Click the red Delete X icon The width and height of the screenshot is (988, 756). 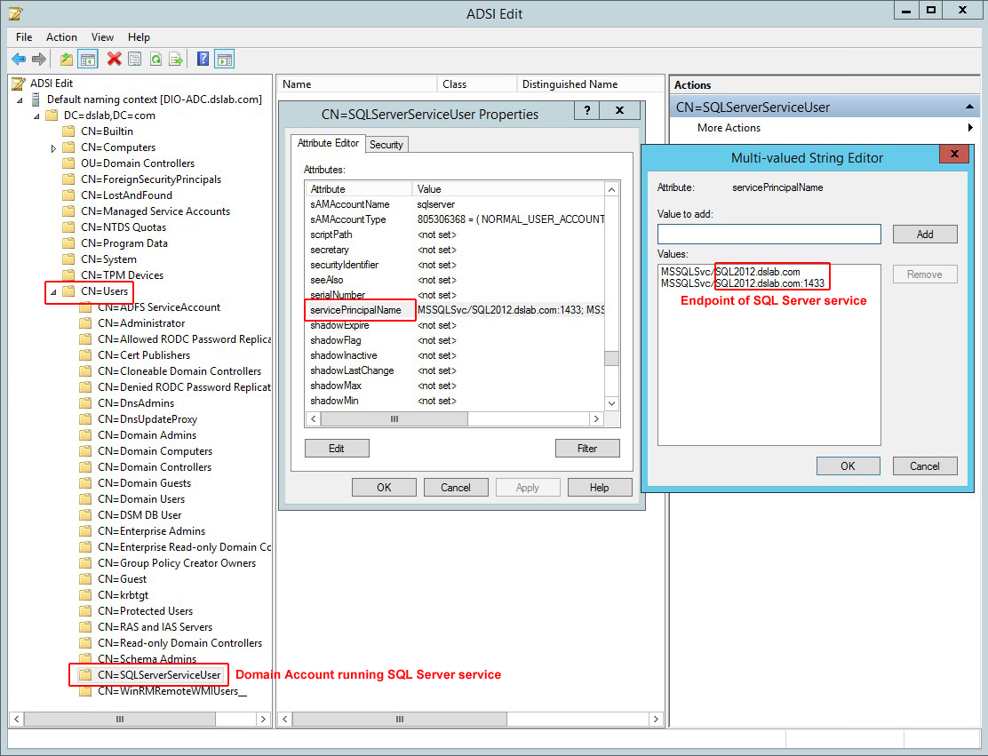click(114, 60)
